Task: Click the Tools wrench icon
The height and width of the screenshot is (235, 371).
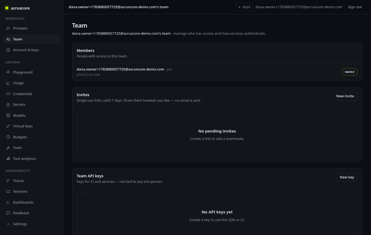Action: (x=8, y=148)
